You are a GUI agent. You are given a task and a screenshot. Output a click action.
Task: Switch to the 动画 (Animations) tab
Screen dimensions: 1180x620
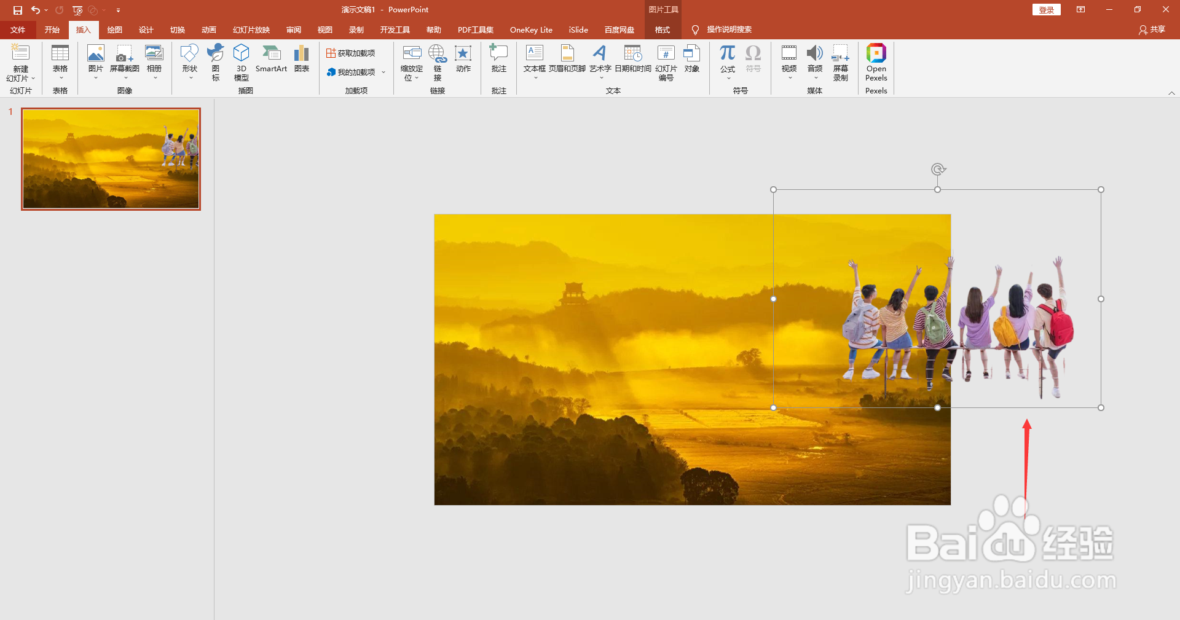[x=209, y=30]
